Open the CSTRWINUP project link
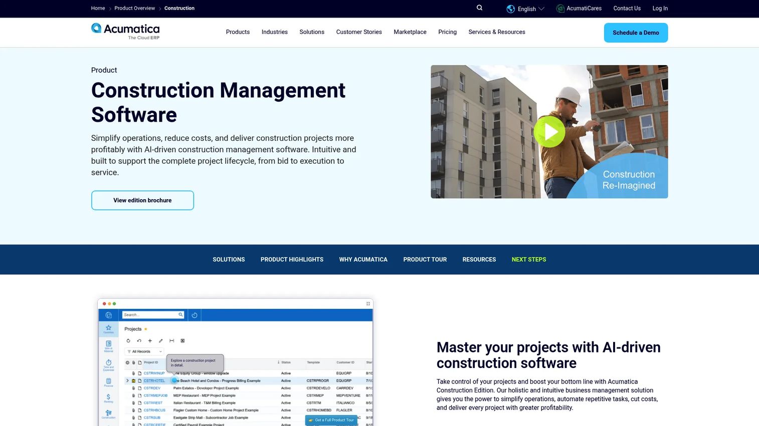The height and width of the screenshot is (426, 759). [154, 373]
